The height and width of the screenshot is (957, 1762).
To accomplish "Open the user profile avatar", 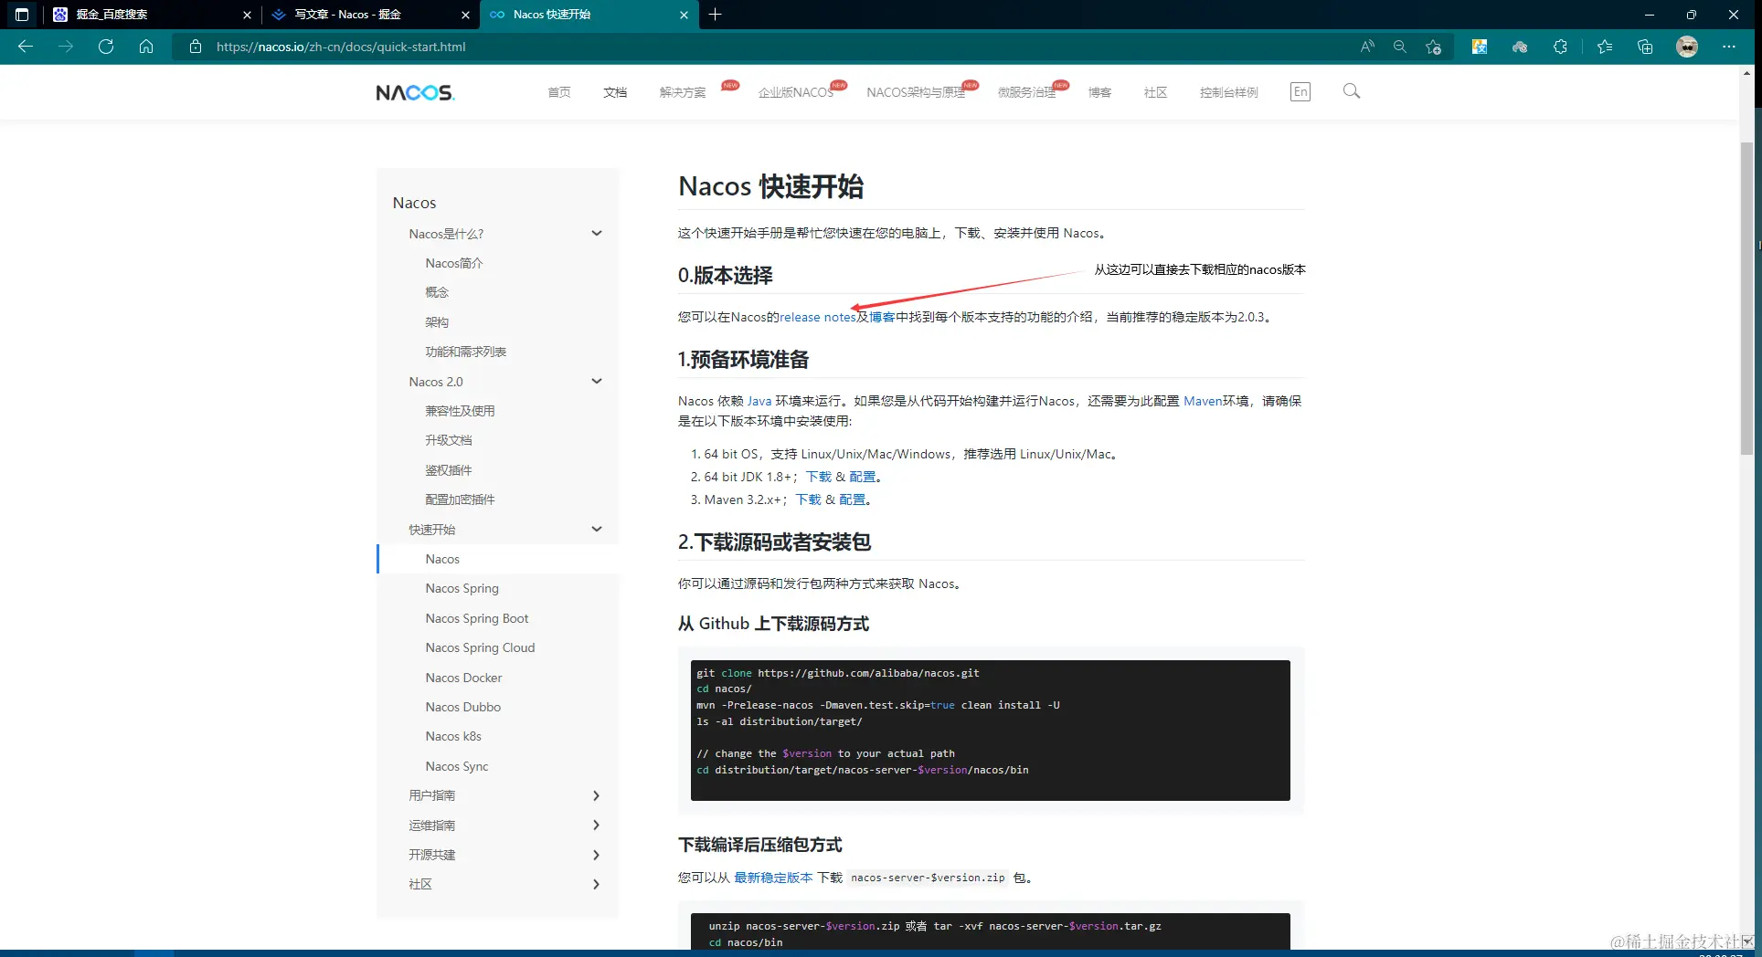I will tap(1687, 47).
